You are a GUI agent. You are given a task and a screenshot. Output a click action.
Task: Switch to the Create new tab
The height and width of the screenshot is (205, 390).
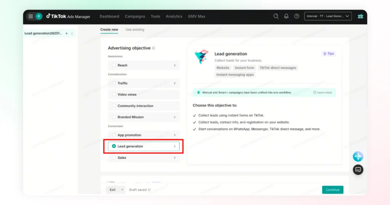tap(109, 30)
